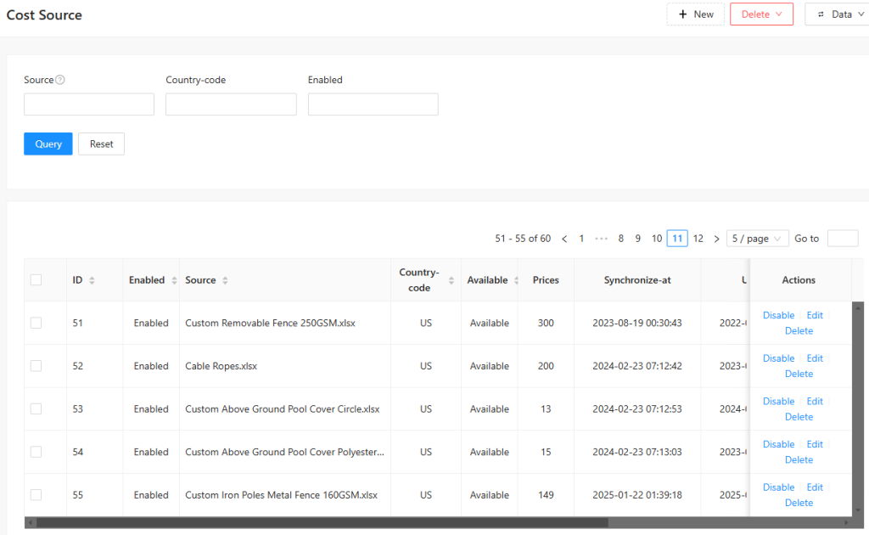Tick the select-all header checkbox
This screenshot has width=869, height=535.
pyautogui.click(x=36, y=280)
